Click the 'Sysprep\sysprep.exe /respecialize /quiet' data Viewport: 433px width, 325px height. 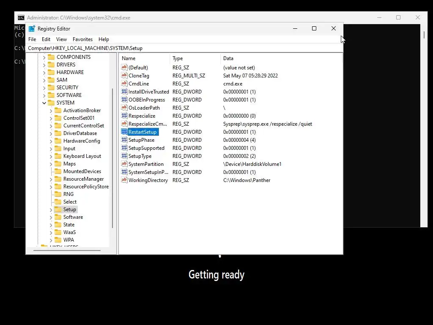(x=268, y=124)
